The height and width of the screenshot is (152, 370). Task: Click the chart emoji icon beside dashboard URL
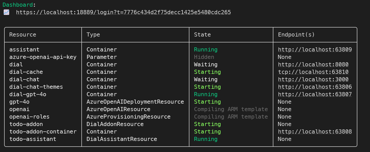tap(6, 12)
